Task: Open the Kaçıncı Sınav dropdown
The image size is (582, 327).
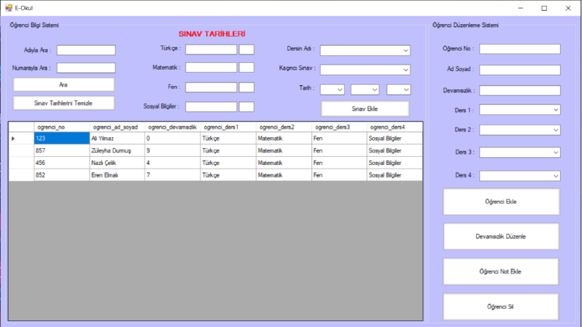Action: coord(365,70)
